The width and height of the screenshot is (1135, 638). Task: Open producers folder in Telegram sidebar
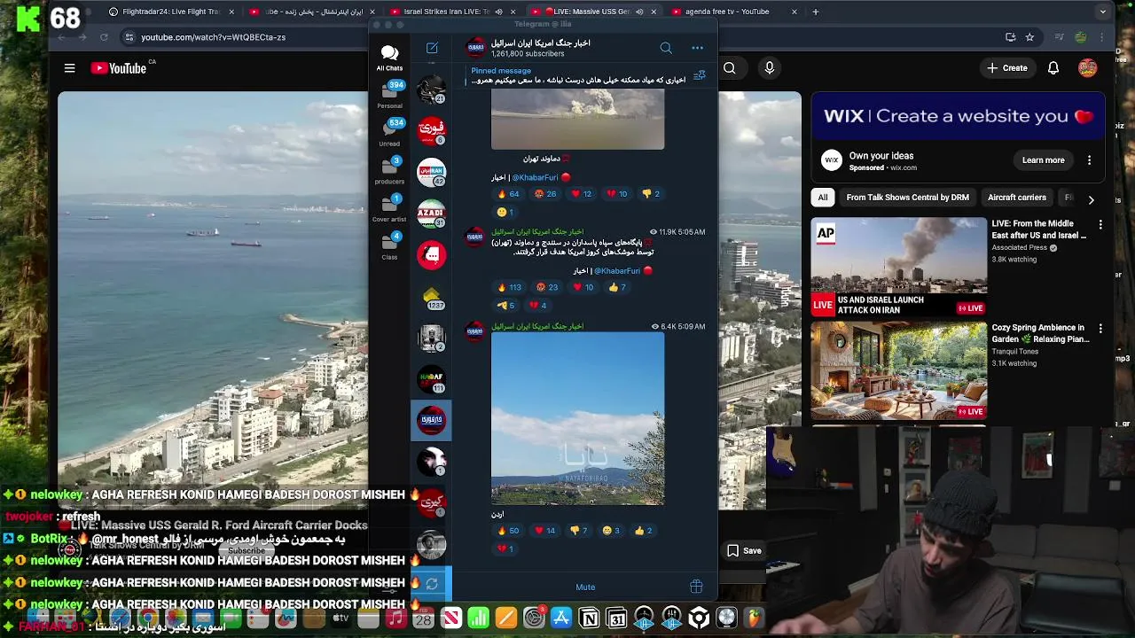[x=389, y=170]
